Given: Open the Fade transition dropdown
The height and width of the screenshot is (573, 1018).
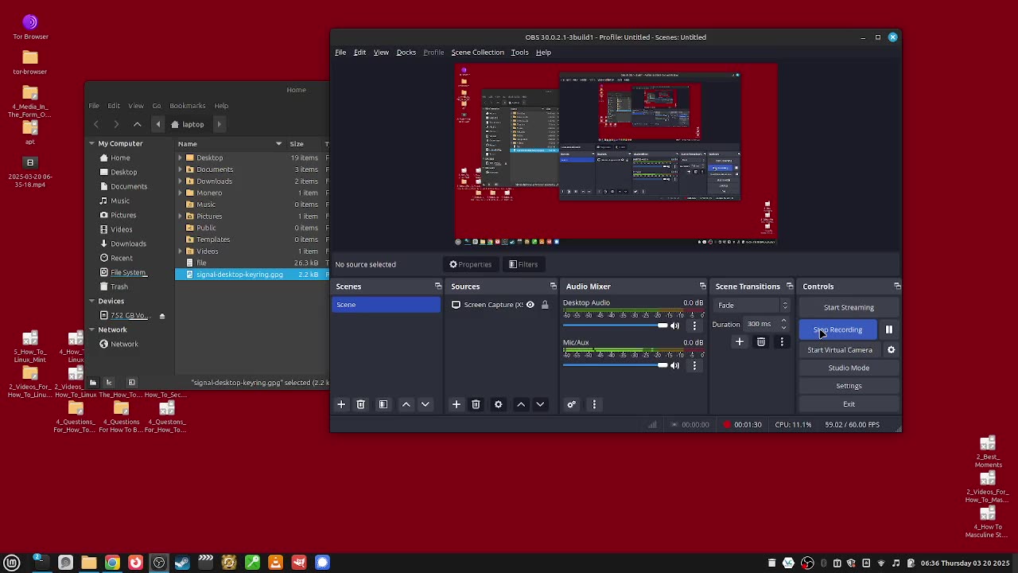Looking at the screenshot, I should (x=753, y=306).
